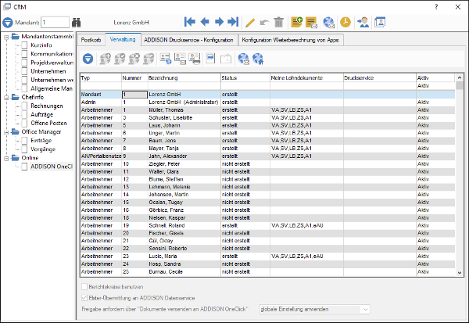Click the Druckservice column header
This screenshot has width=469, height=323.
pyautogui.click(x=380, y=78)
